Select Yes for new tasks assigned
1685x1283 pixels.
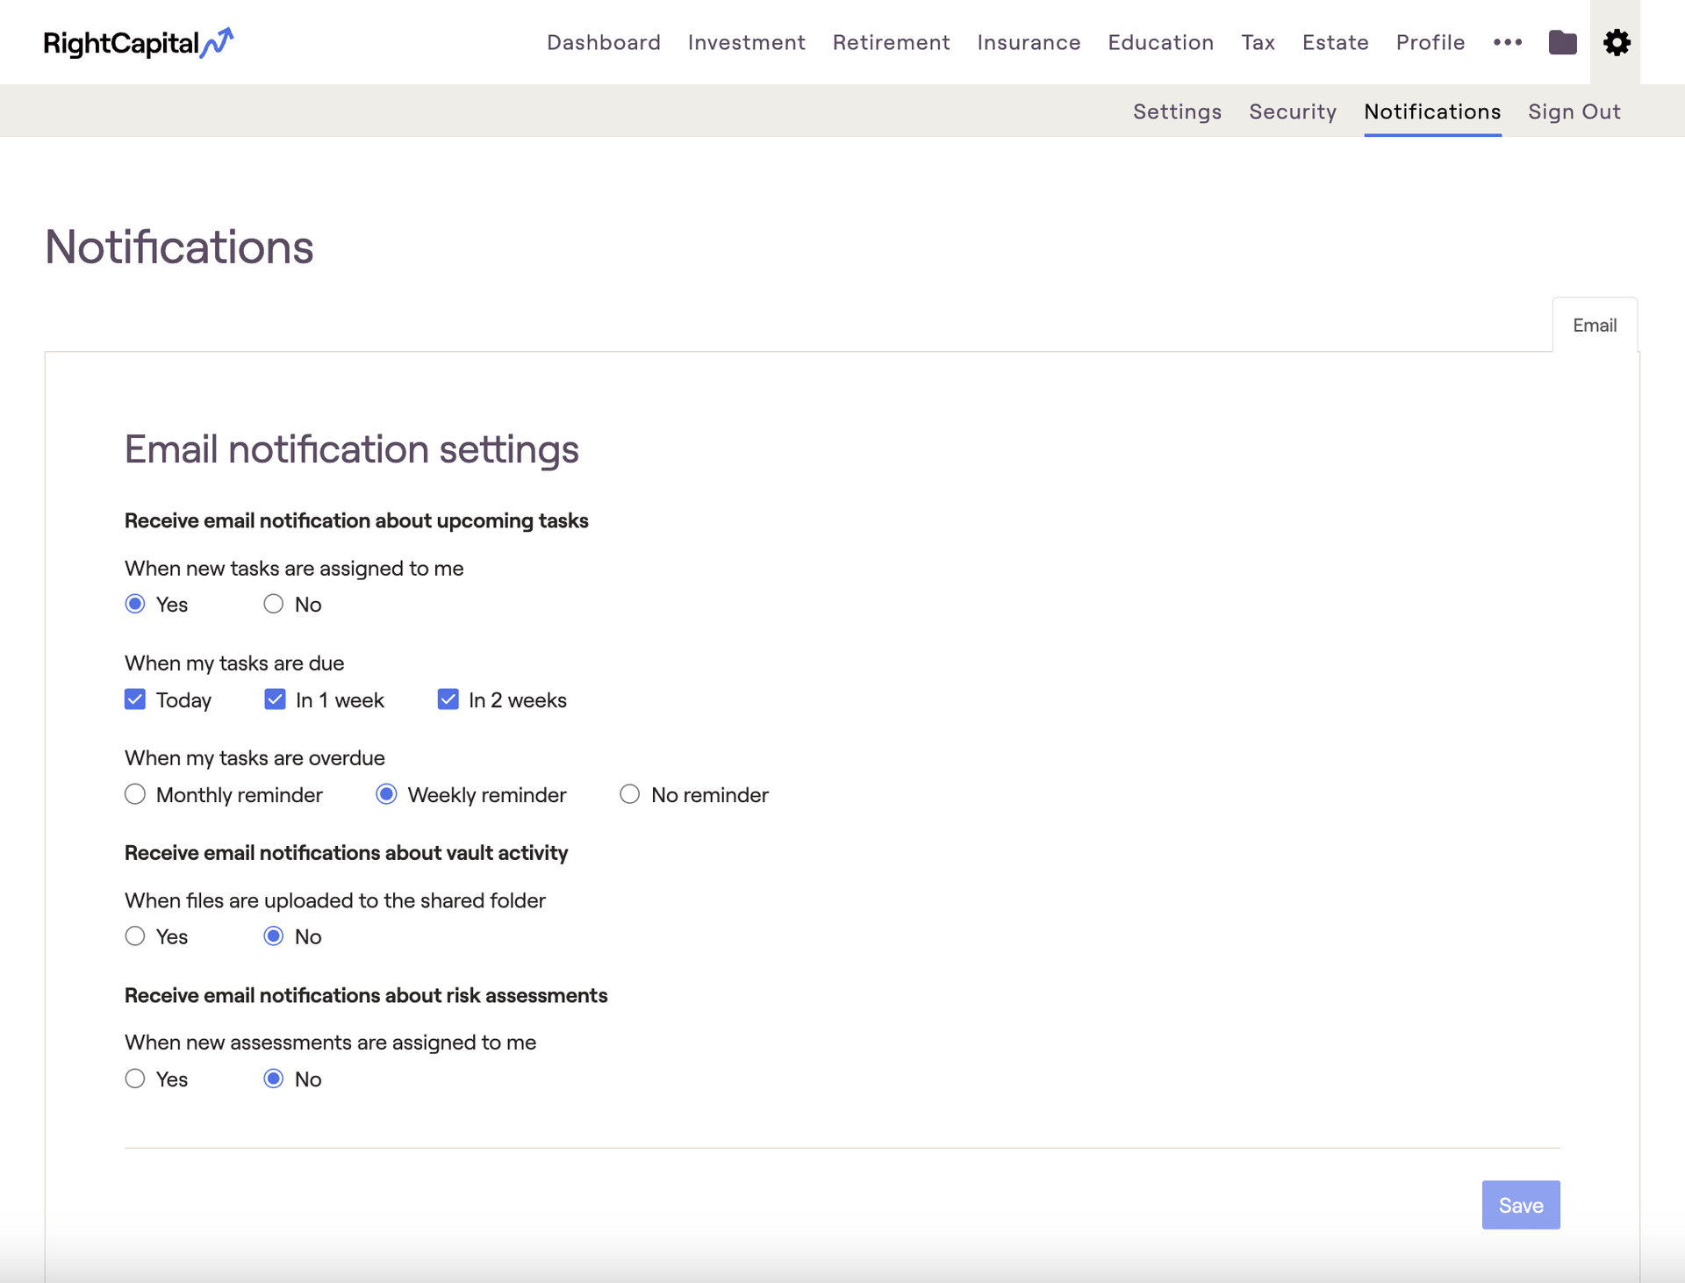click(135, 604)
